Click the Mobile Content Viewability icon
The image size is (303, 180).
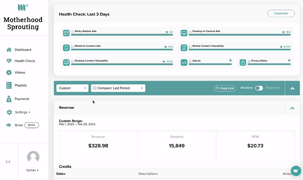click(x=184, y=48)
